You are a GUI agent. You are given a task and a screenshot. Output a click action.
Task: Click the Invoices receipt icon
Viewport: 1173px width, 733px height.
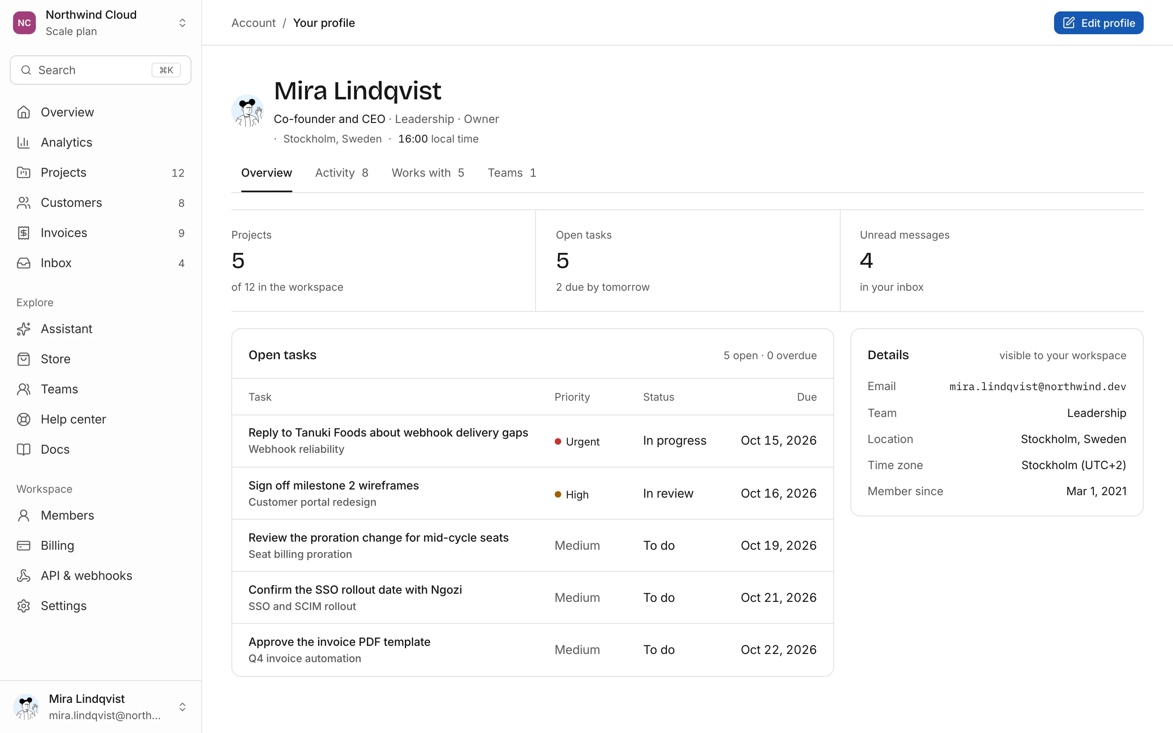coord(23,233)
